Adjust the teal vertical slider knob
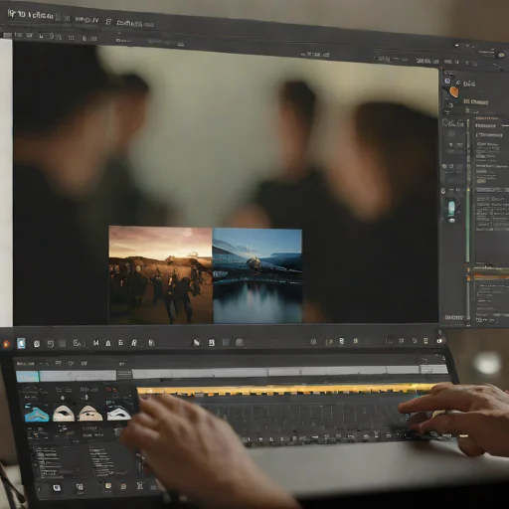This screenshot has height=509, width=509. (451, 210)
